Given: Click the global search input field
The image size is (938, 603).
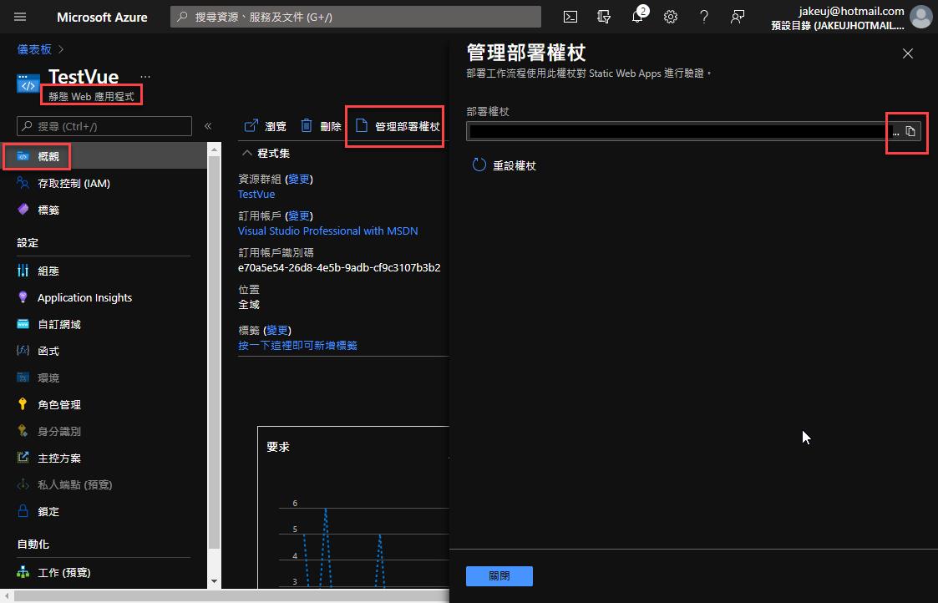Looking at the screenshot, I should [355, 17].
